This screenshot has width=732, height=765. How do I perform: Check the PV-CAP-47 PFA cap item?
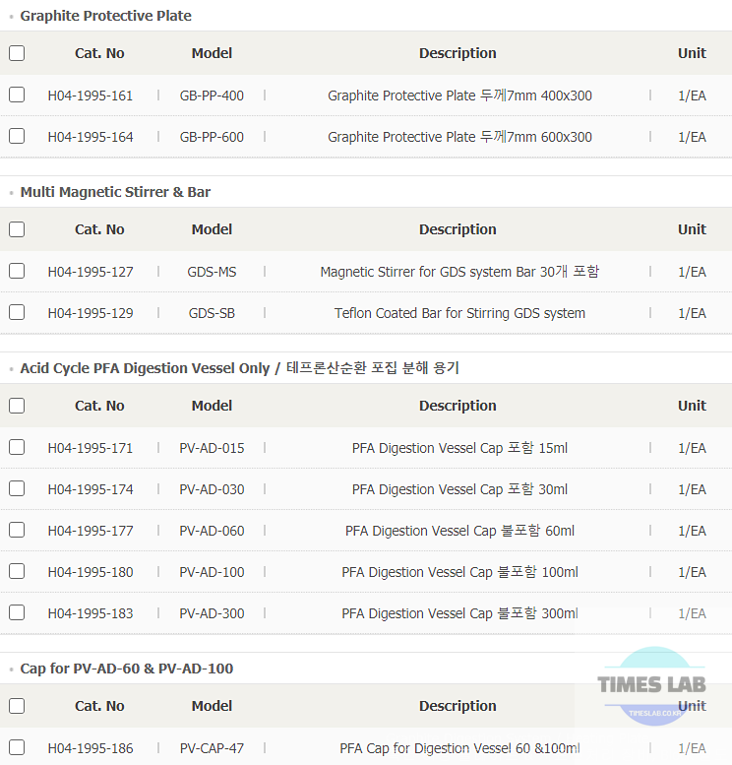(x=17, y=747)
